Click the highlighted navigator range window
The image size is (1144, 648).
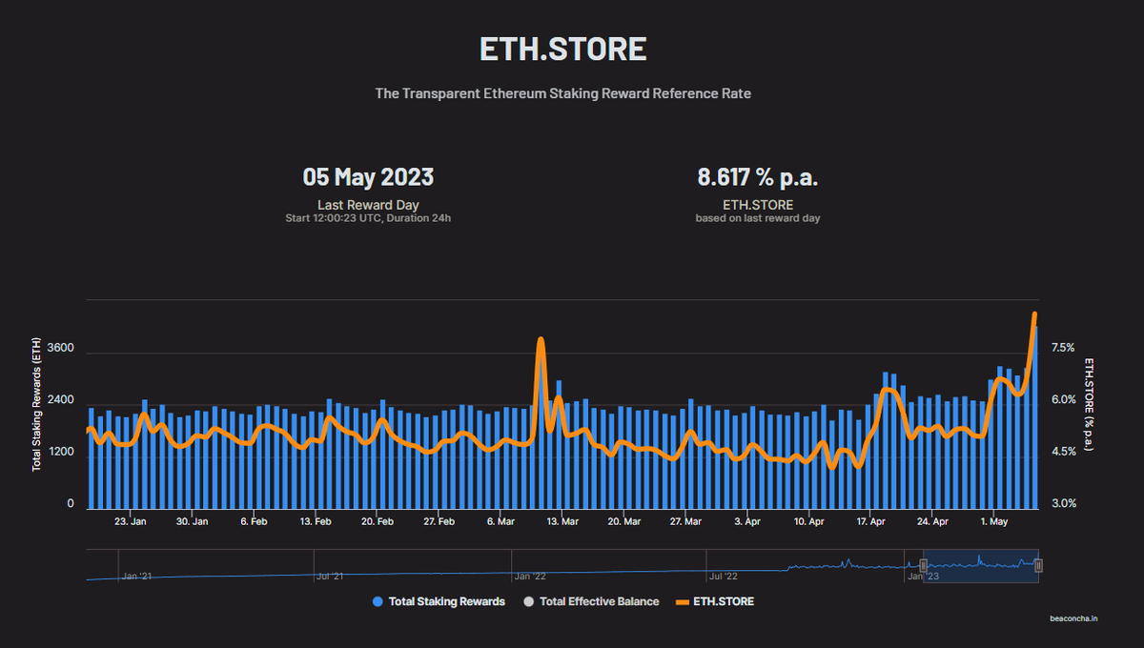[x=981, y=565]
